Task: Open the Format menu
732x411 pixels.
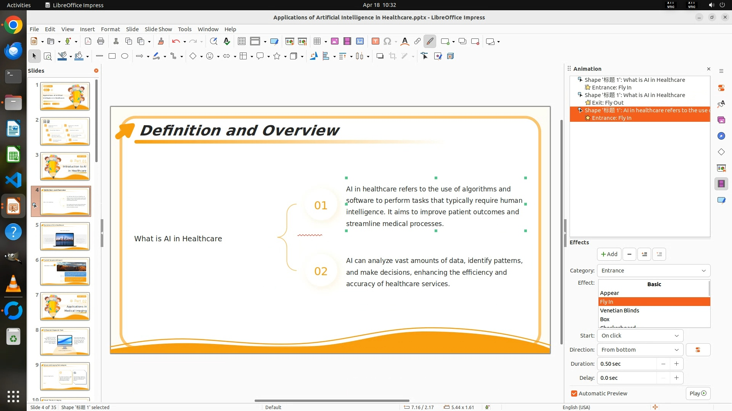Action: tap(110, 29)
